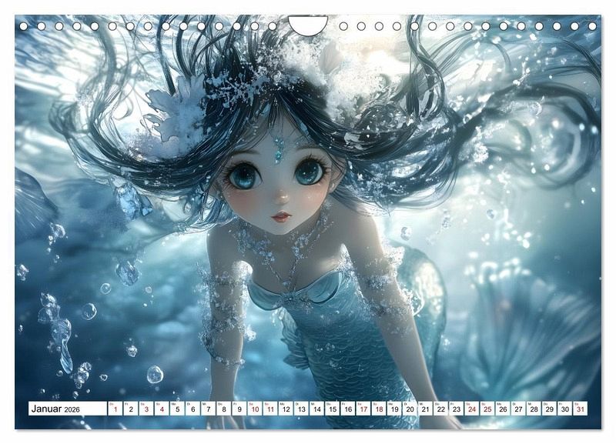The width and height of the screenshot is (616, 444).
Task: Select day 17 in the calendar strip
Action: 363,409
